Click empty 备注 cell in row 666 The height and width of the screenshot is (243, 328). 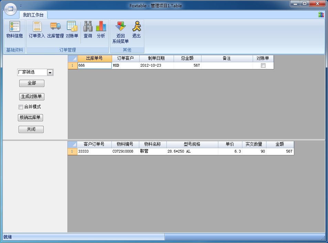227,65
